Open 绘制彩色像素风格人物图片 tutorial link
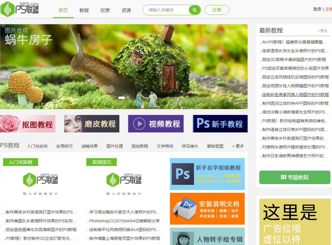Viewport: 332px width, 245px height. pyautogui.click(x=295, y=95)
